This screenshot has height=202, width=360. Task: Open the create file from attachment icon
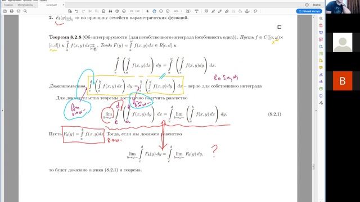tap(70, 11)
